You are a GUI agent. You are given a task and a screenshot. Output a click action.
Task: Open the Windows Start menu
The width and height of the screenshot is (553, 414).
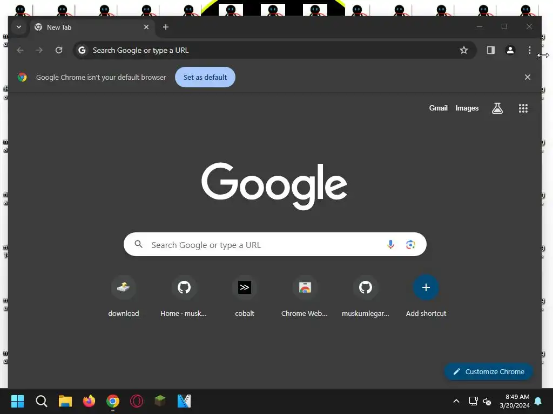[17, 401]
